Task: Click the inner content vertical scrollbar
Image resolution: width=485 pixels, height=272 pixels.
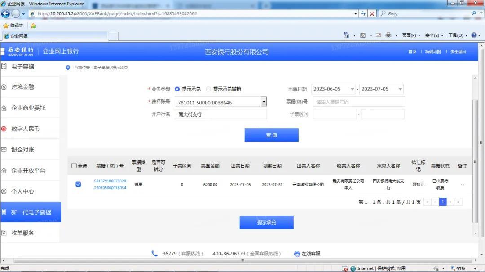Action: click(476, 161)
